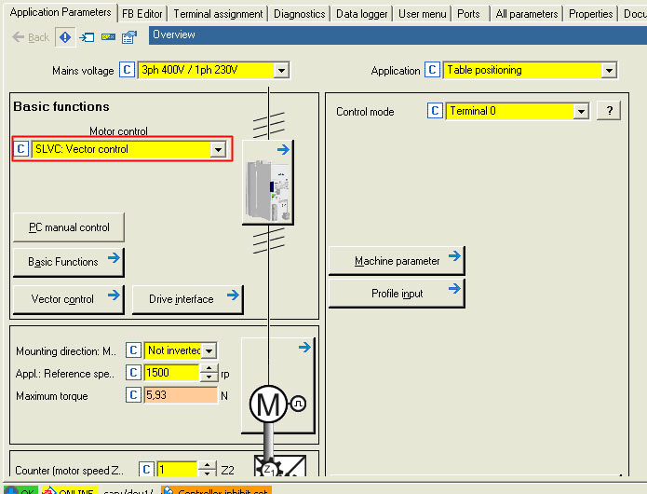Open the drive controller image button
The image size is (647, 494).
267,183
